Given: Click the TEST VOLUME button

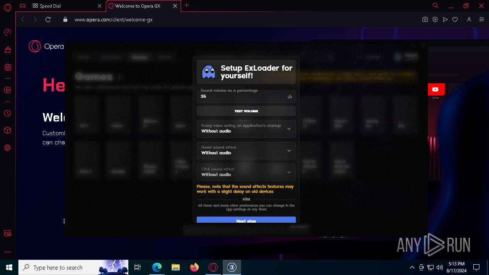Looking at the screenshot, I should pyautogui.click(x=246, y=111).
